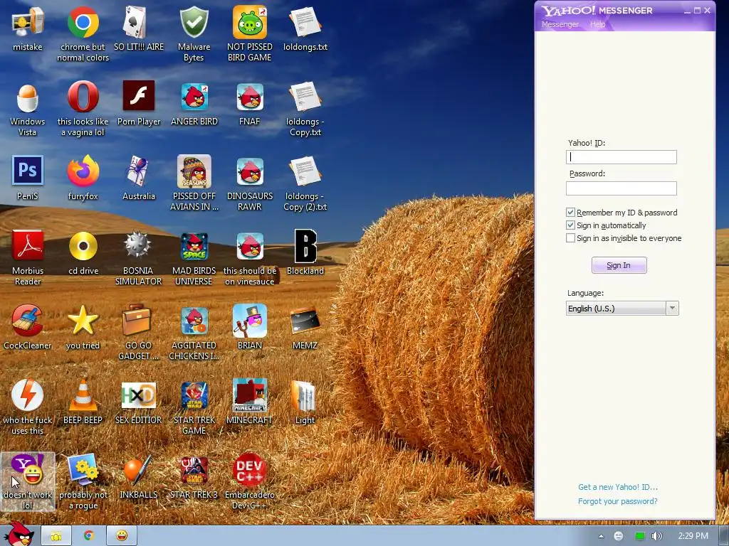
Task: Select the 'you tried' star icon
Action: 83,321
